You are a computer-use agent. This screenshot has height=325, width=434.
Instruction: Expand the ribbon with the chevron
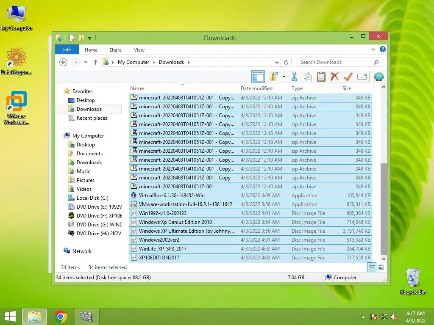coord(373,50)
